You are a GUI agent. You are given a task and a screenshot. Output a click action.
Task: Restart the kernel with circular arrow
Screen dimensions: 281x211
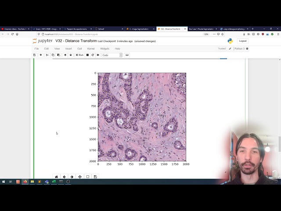93,55
